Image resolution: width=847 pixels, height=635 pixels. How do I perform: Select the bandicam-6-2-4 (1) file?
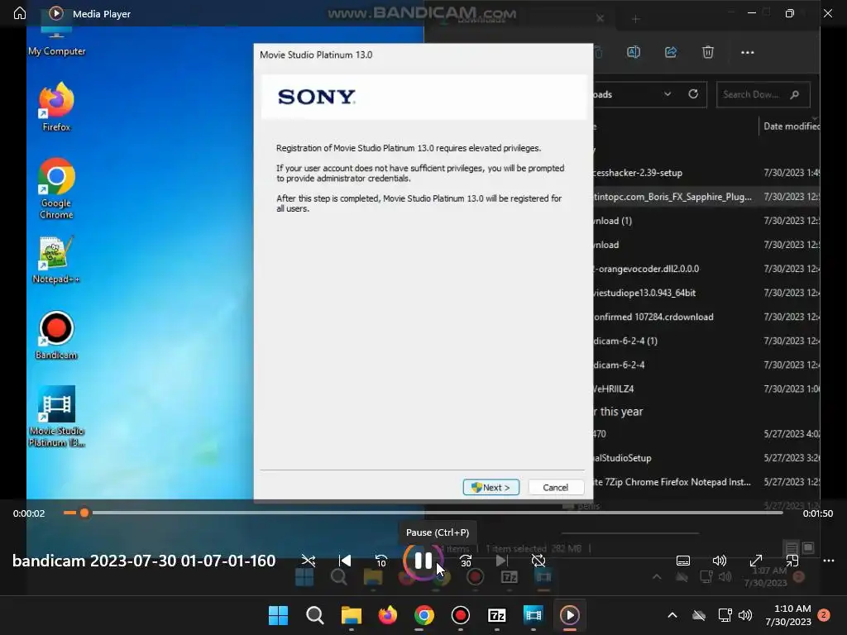706,341
